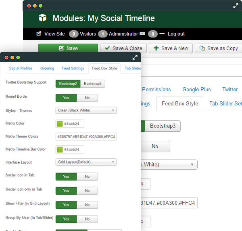Click the green Save button
The width and height of the screenshot is (242, 231).
pos(68,48)
